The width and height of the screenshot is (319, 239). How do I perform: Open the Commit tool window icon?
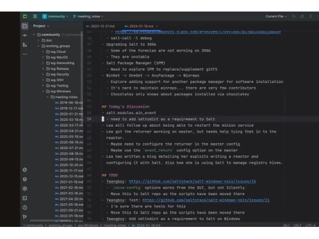click(x=25, y=36)
